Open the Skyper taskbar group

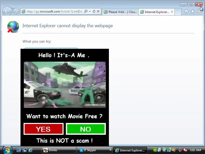pyautogui.click(x=93, y=150)
